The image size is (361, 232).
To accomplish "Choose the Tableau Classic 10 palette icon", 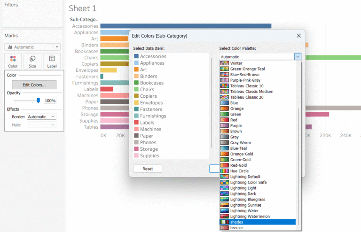I will [225, 86].
